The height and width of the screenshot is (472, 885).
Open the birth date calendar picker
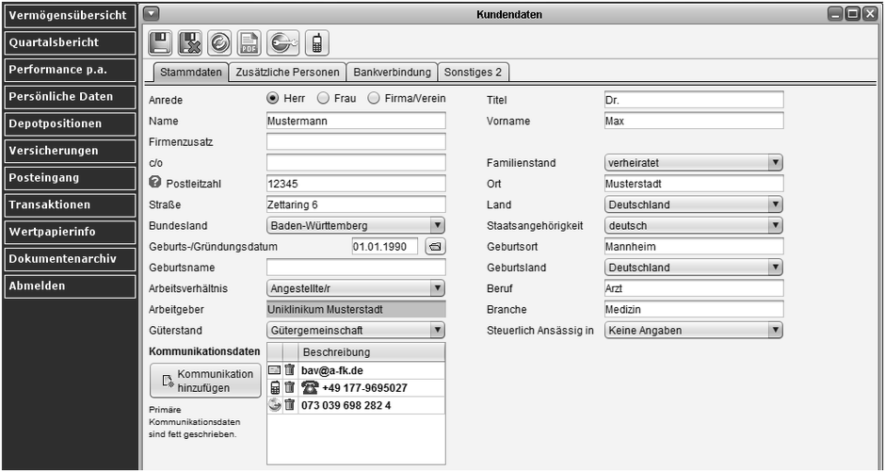434,247
